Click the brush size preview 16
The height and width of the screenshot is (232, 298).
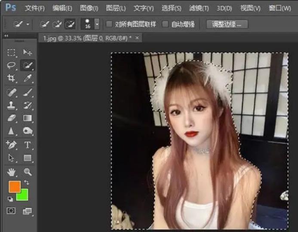88,24
